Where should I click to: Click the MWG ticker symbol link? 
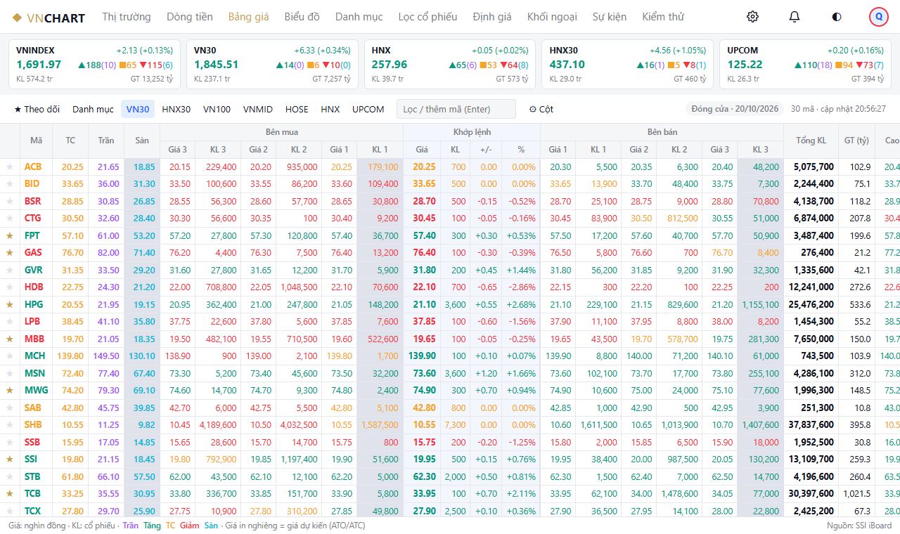tap(35, 391)
